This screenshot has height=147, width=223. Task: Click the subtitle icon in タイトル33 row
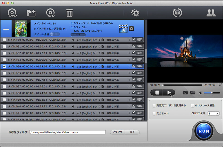point(103,60)
